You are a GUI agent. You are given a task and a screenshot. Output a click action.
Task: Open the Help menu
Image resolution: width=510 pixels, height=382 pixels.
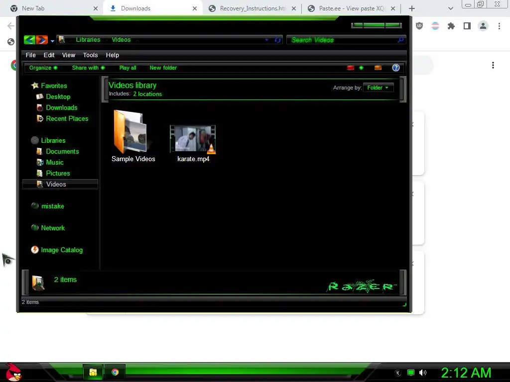pyautogui.click(x=113, y=55)
